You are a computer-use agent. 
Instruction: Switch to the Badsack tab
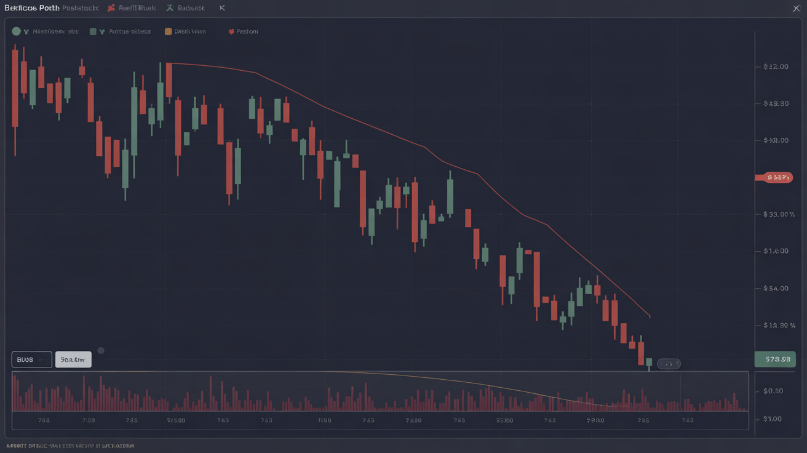pyautogui.click(x=191, y=8)
